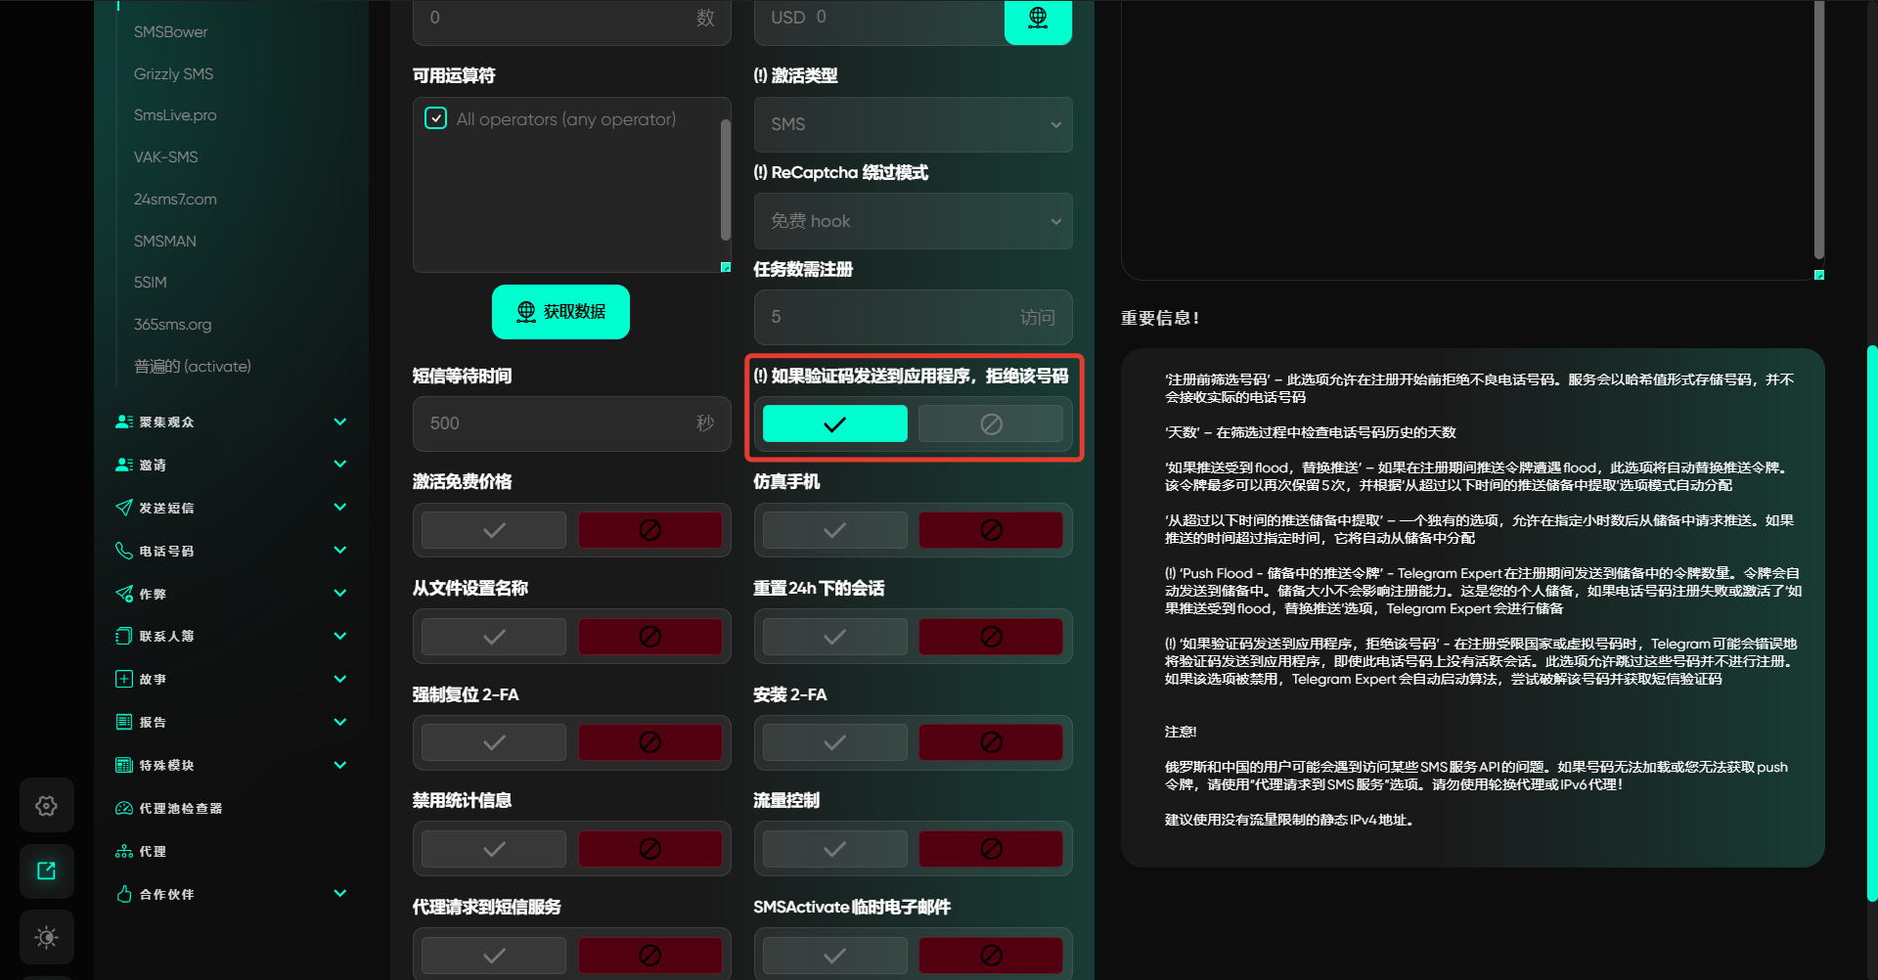
Task: Open the 激活类型 SMS dropdown
Action: pyautogui.click(x=913, y=124)
